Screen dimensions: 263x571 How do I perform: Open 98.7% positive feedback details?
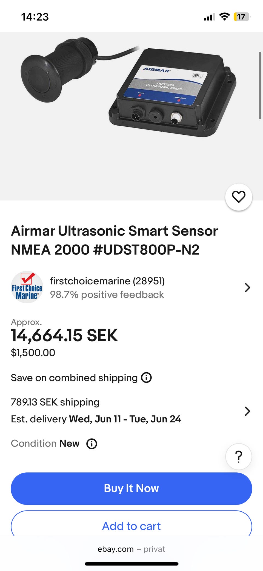coord(107,295)
